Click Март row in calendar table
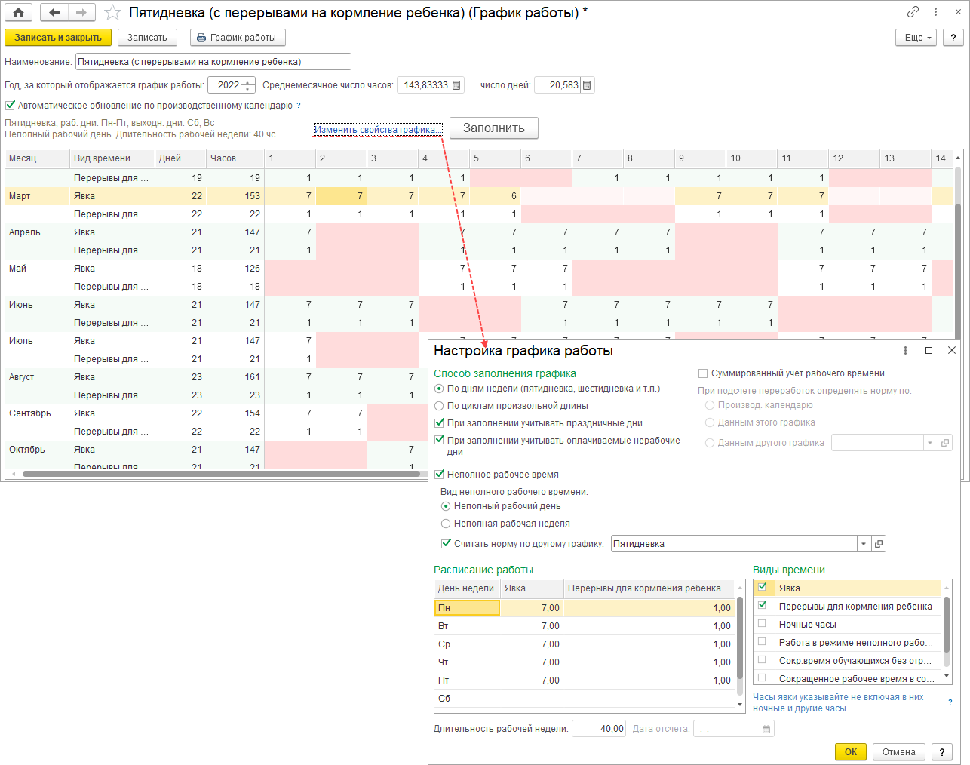Viewport: 970px width, 765px height. click(x=479, y=196)
